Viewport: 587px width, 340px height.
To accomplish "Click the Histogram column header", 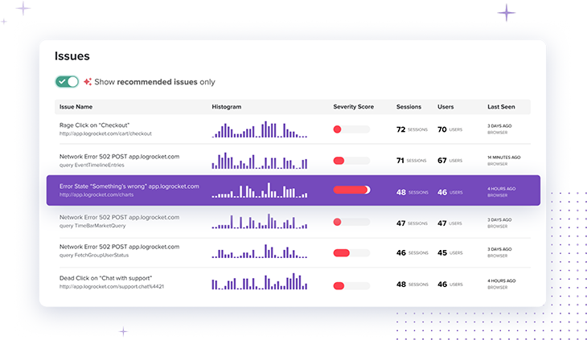I will point(227,107).
